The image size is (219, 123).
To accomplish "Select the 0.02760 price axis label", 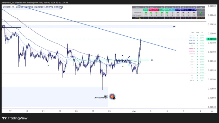I will [x=212, y=52].
